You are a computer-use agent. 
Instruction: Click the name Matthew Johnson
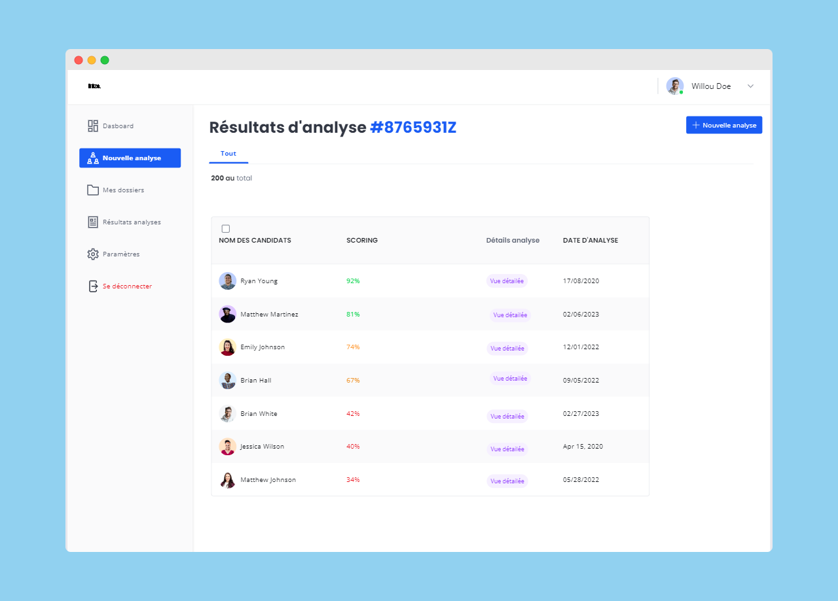point(268,479)
